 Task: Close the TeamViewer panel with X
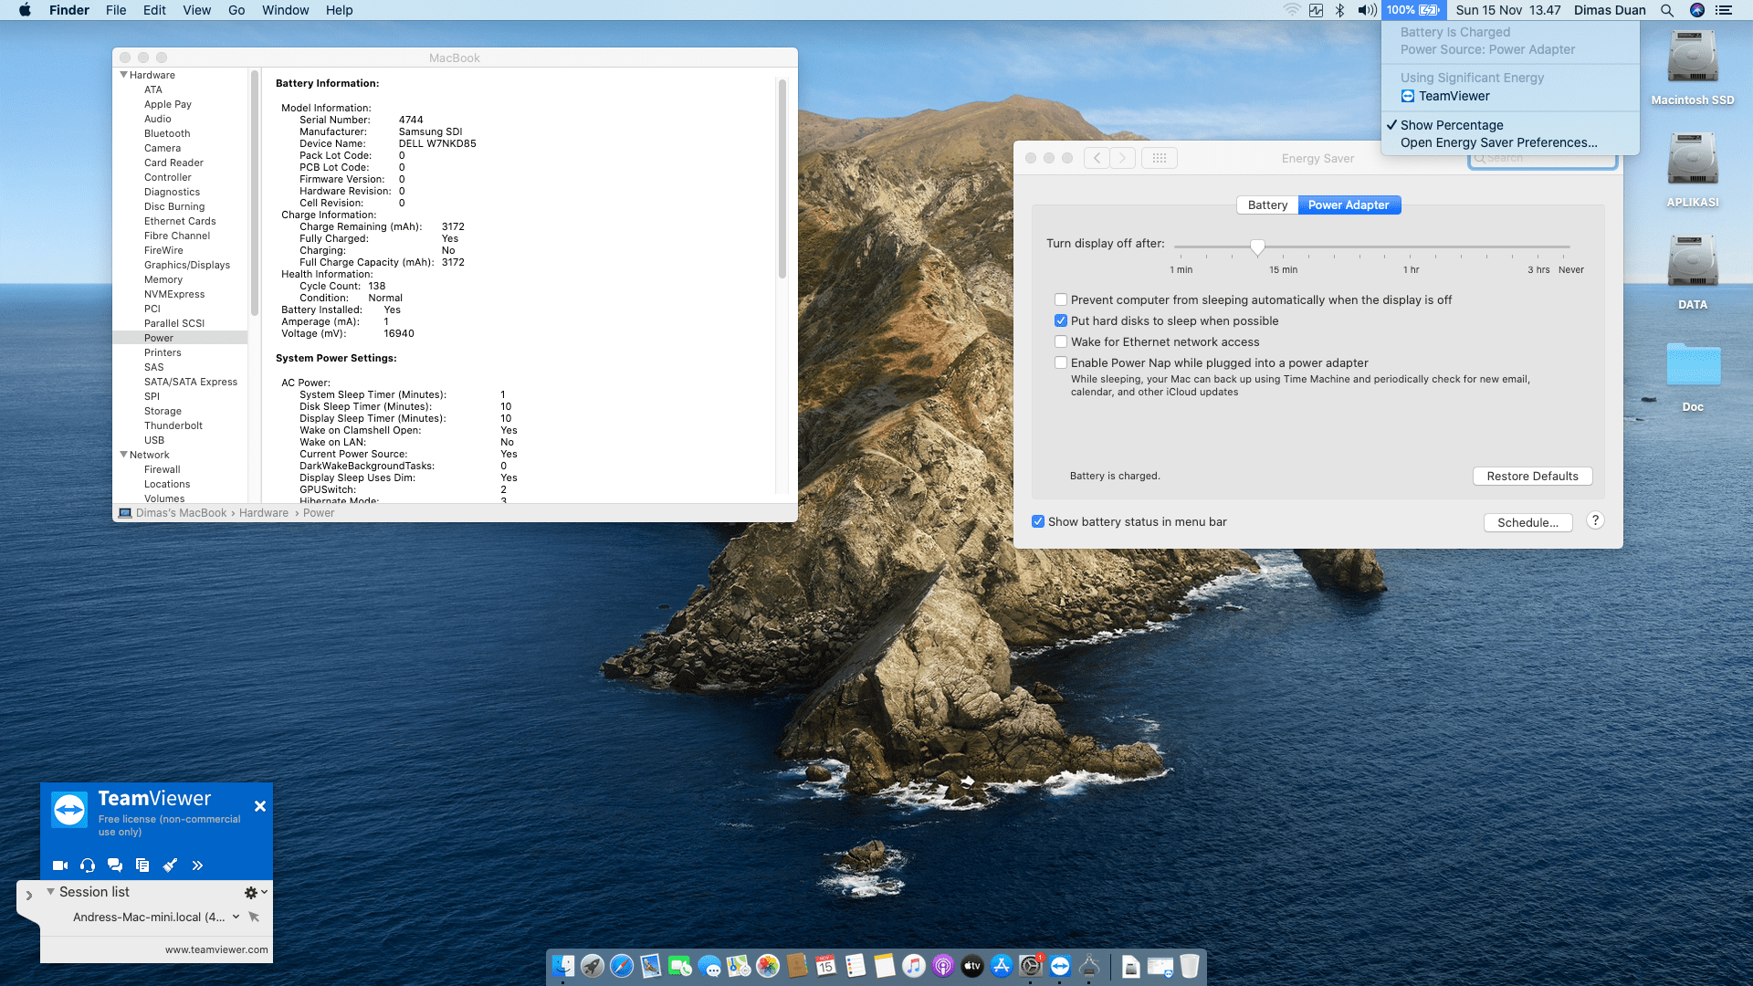[260, 806]
